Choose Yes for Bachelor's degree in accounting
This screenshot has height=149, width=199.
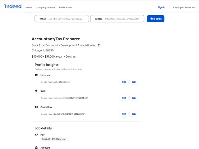[124, 114]
